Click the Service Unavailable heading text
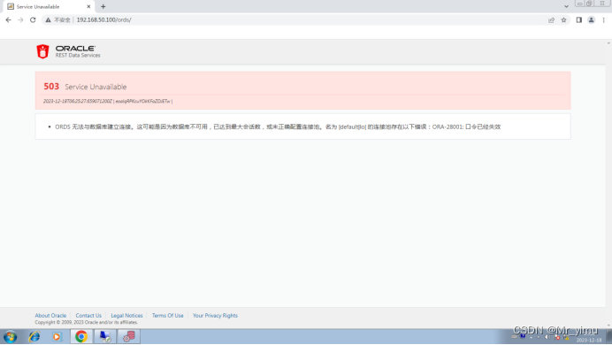The width and height of the screenshot is (612, 345). pos(96,87)
